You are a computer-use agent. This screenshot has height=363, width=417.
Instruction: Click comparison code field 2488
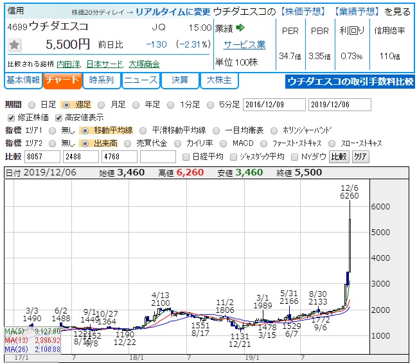tap(81, 157)
